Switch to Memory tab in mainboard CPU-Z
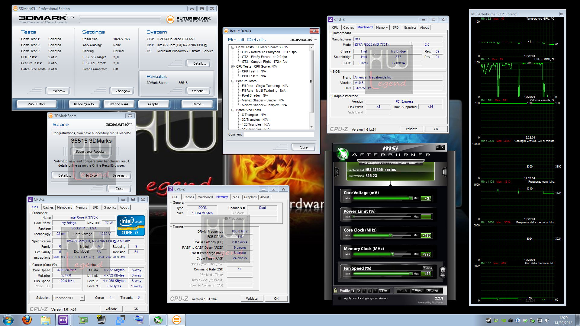Screen dimensions: 580x326 382,27
